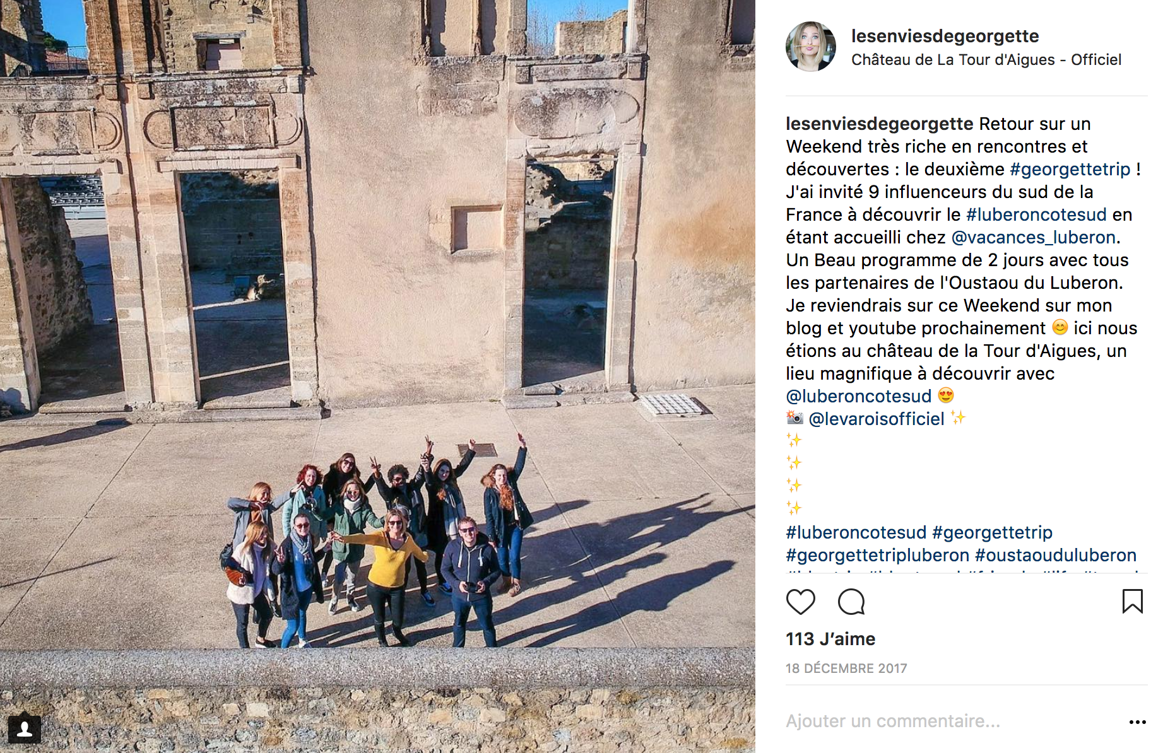View the 113 J'aime likes list

(830, 639)
